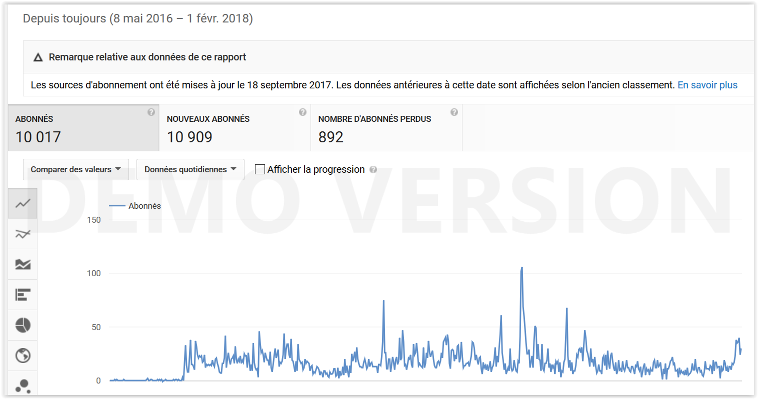Click the 10 909 new subscribers value
758x399 pixels.
[189, 137]
